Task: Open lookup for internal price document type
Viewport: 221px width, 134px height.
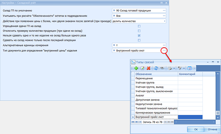Action: 164,50
